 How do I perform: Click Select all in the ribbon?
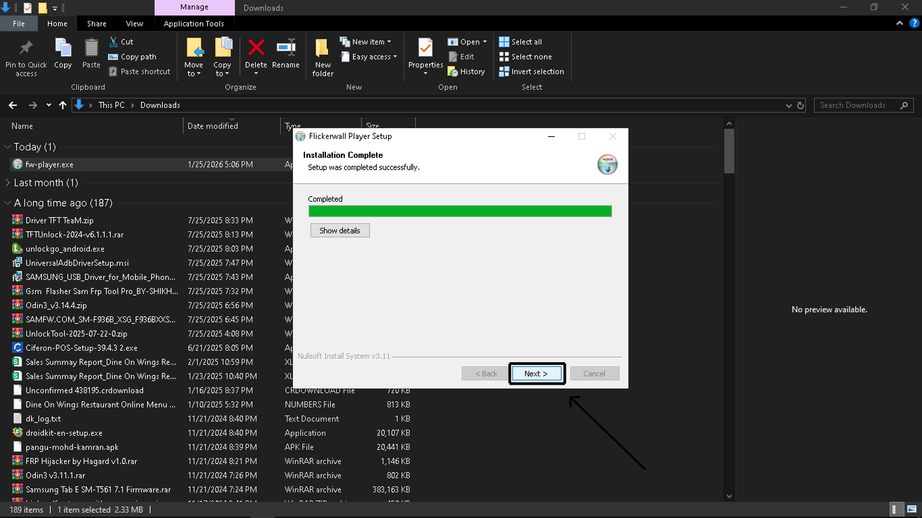point(520,42)
